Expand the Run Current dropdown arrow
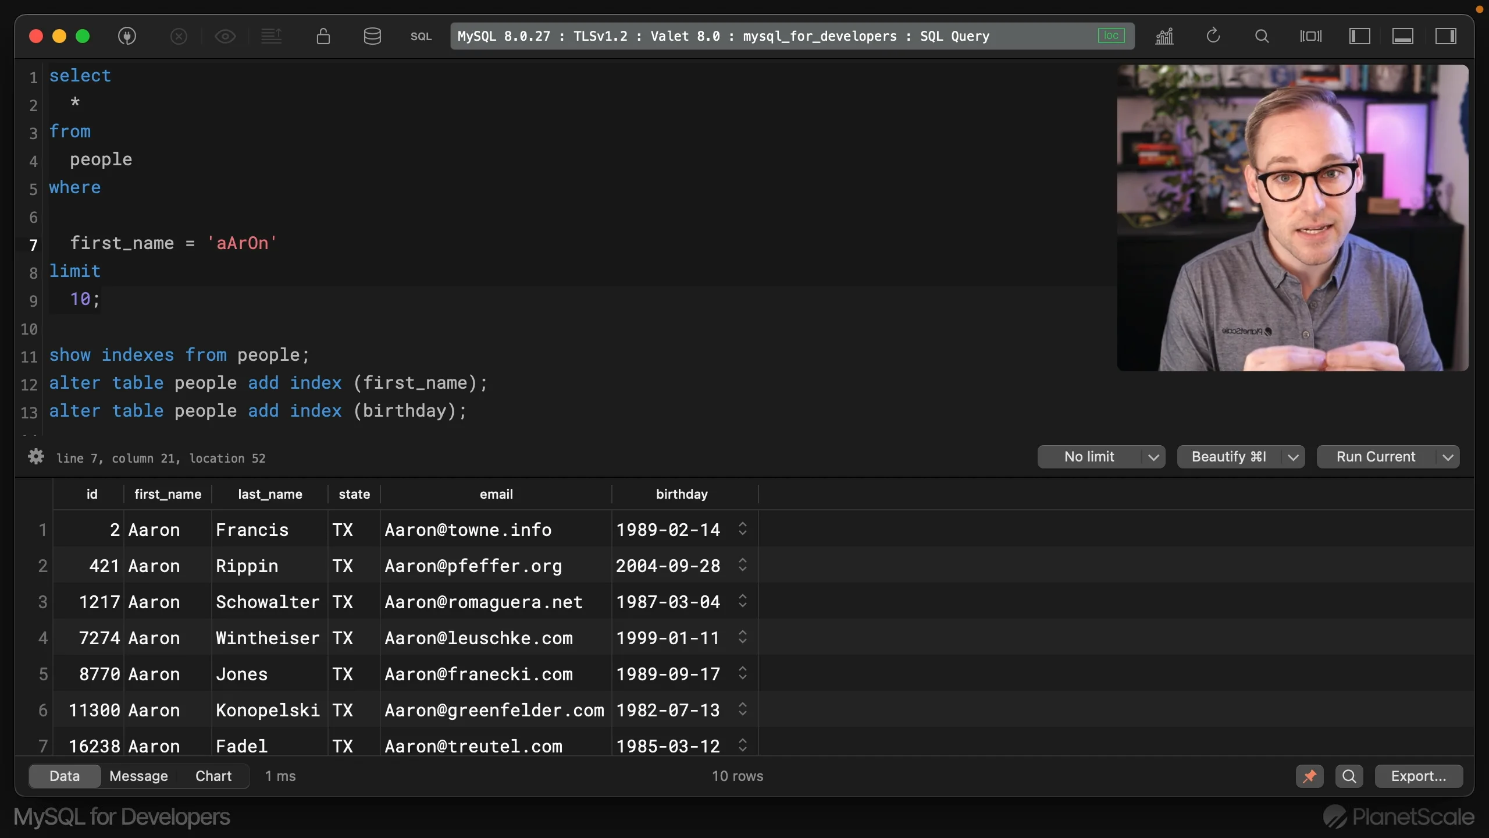The height and width of the screenshot is (838, 1489). click(x=1448, y=457)
